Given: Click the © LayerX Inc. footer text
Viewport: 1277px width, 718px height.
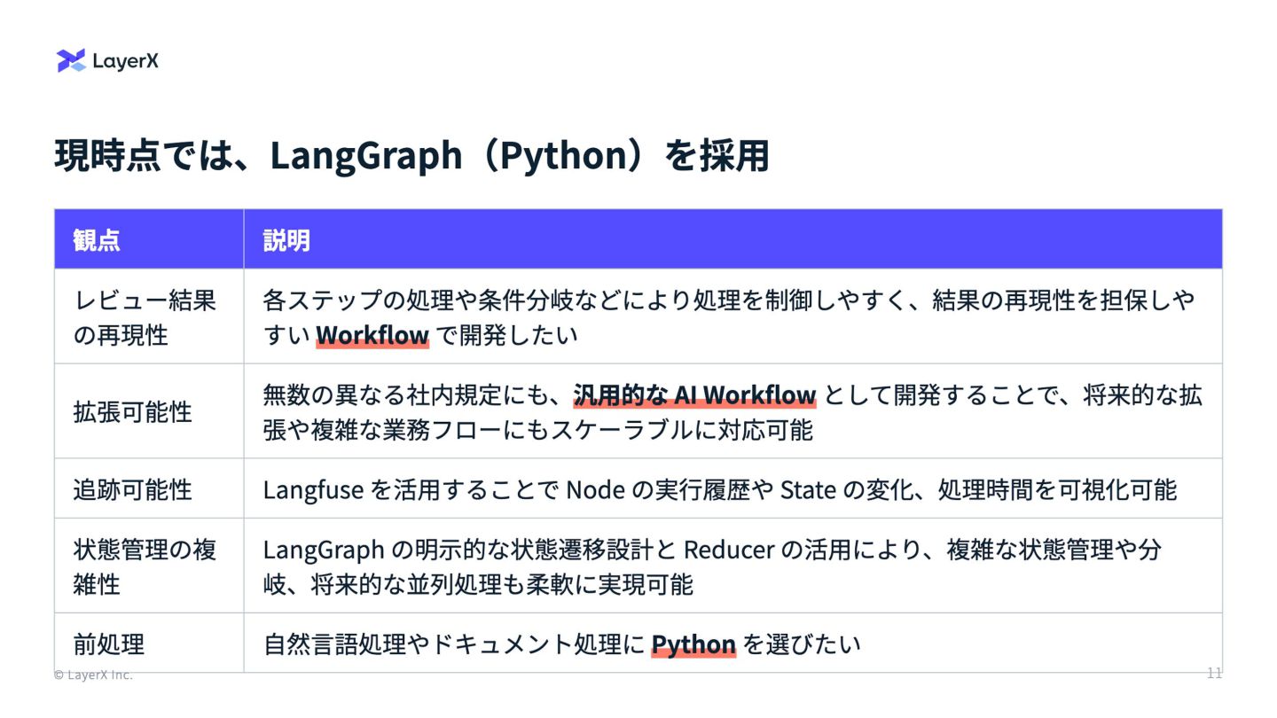Looking at the screenshot, I should [x=93, y=675].
